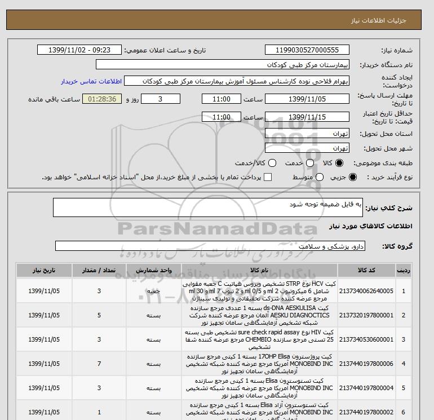The image size is (434, 420).
Task: Choose the متوسط purchase type radio
Action: click(320, 177)
